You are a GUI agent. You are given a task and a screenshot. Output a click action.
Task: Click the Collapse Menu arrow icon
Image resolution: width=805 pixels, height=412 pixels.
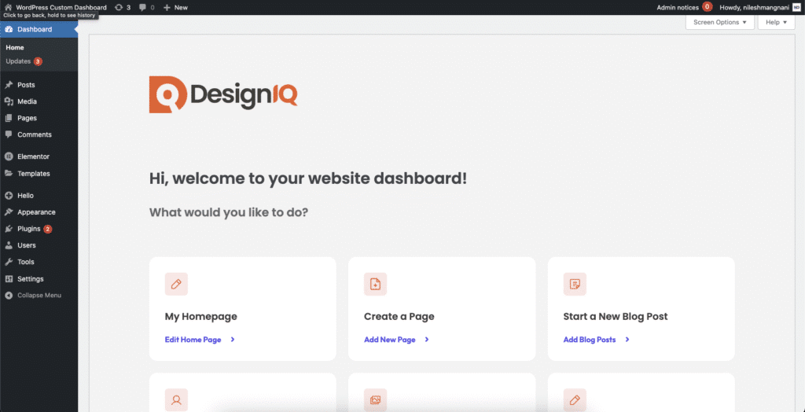point(9,296)
